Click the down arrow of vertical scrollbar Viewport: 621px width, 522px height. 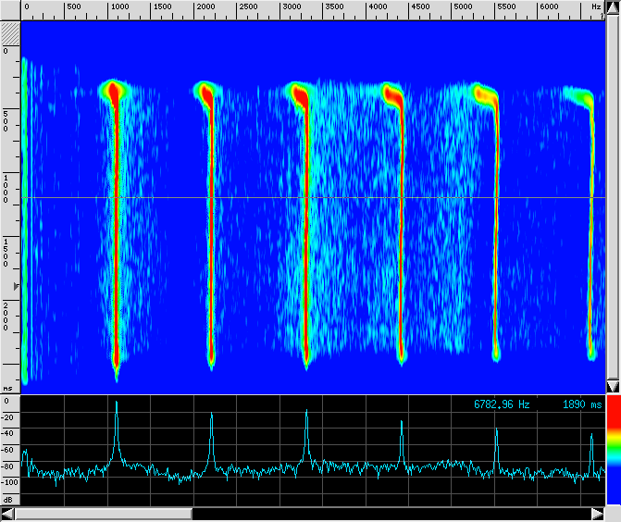[613, 386]
